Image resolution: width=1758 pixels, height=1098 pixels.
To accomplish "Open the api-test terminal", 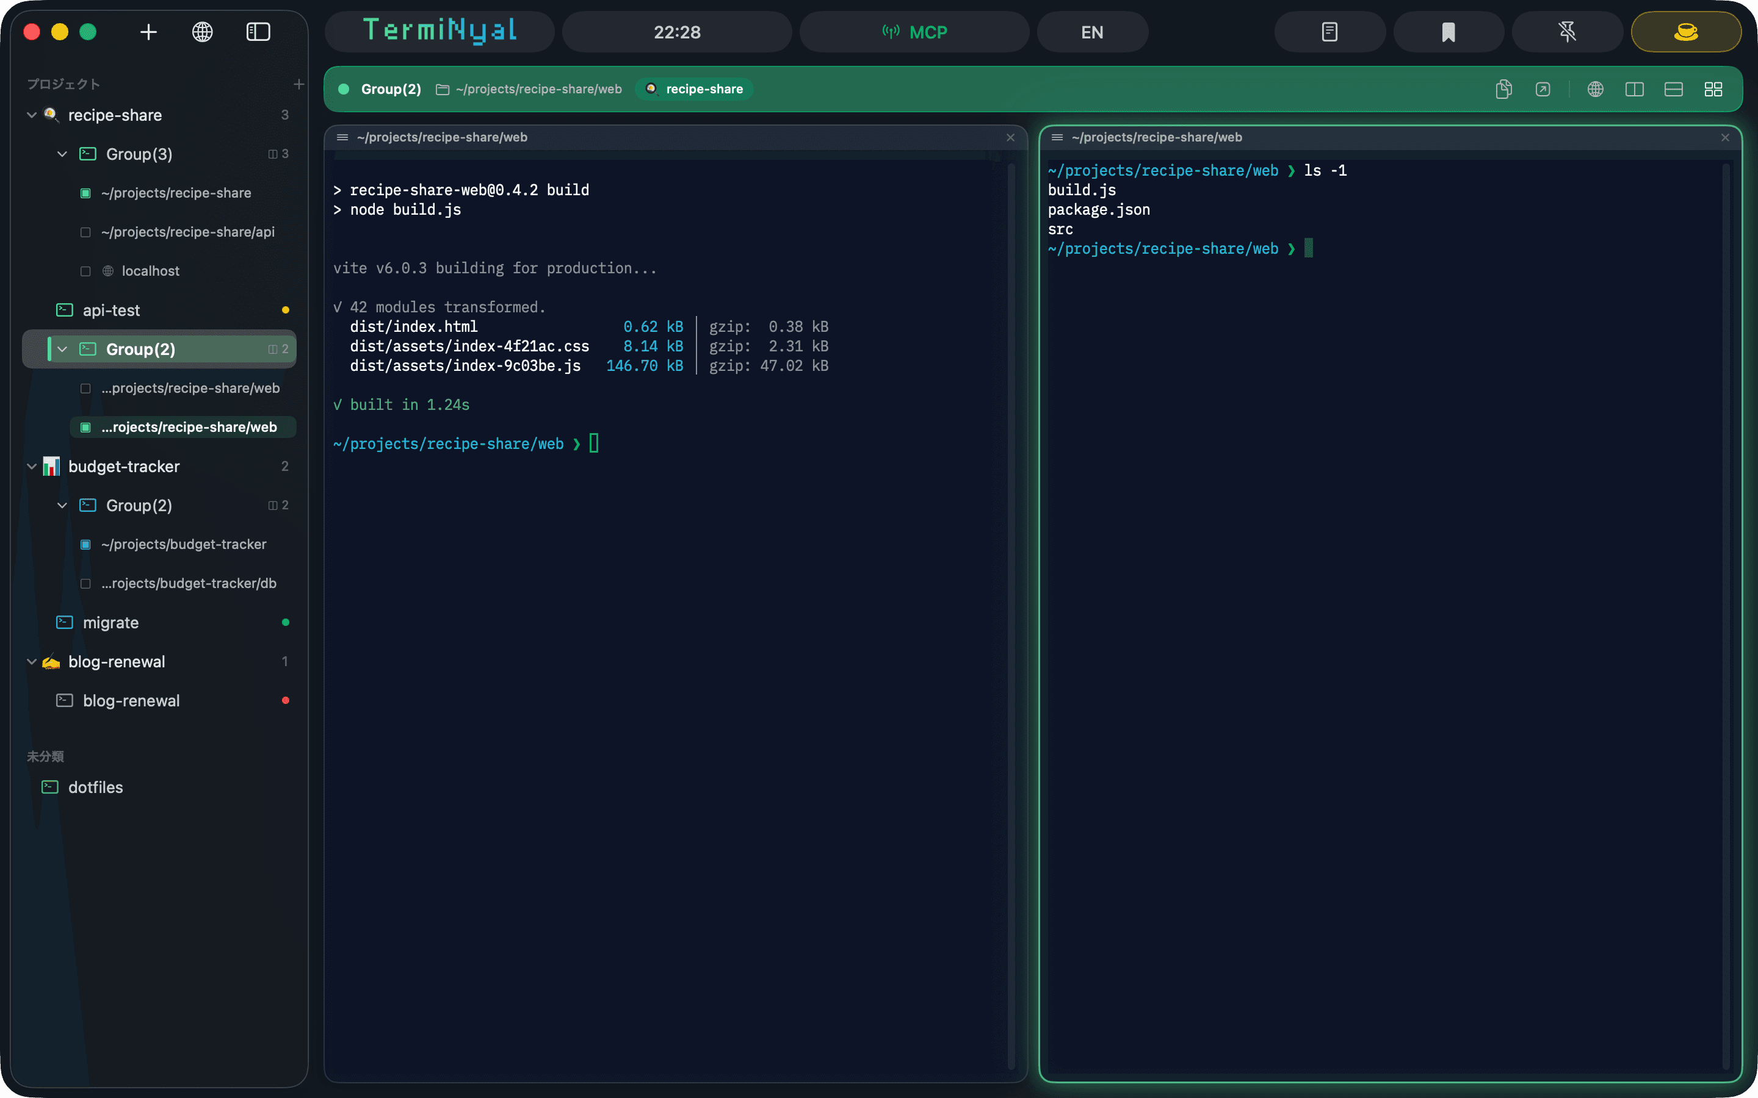I will point(111,310).
